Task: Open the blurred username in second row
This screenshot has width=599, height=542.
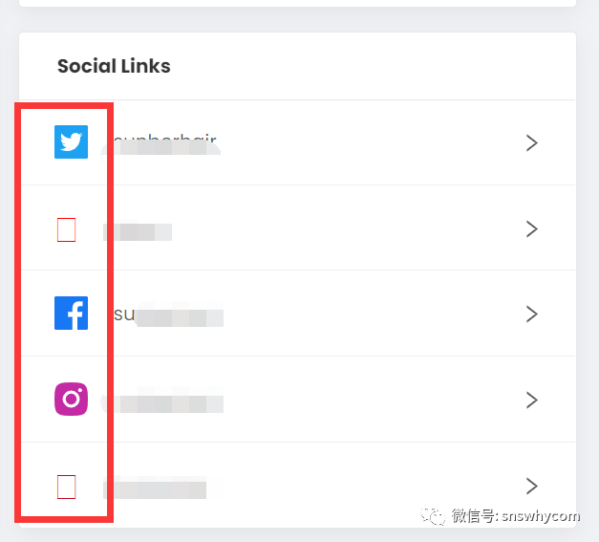Action: [138, 231]
